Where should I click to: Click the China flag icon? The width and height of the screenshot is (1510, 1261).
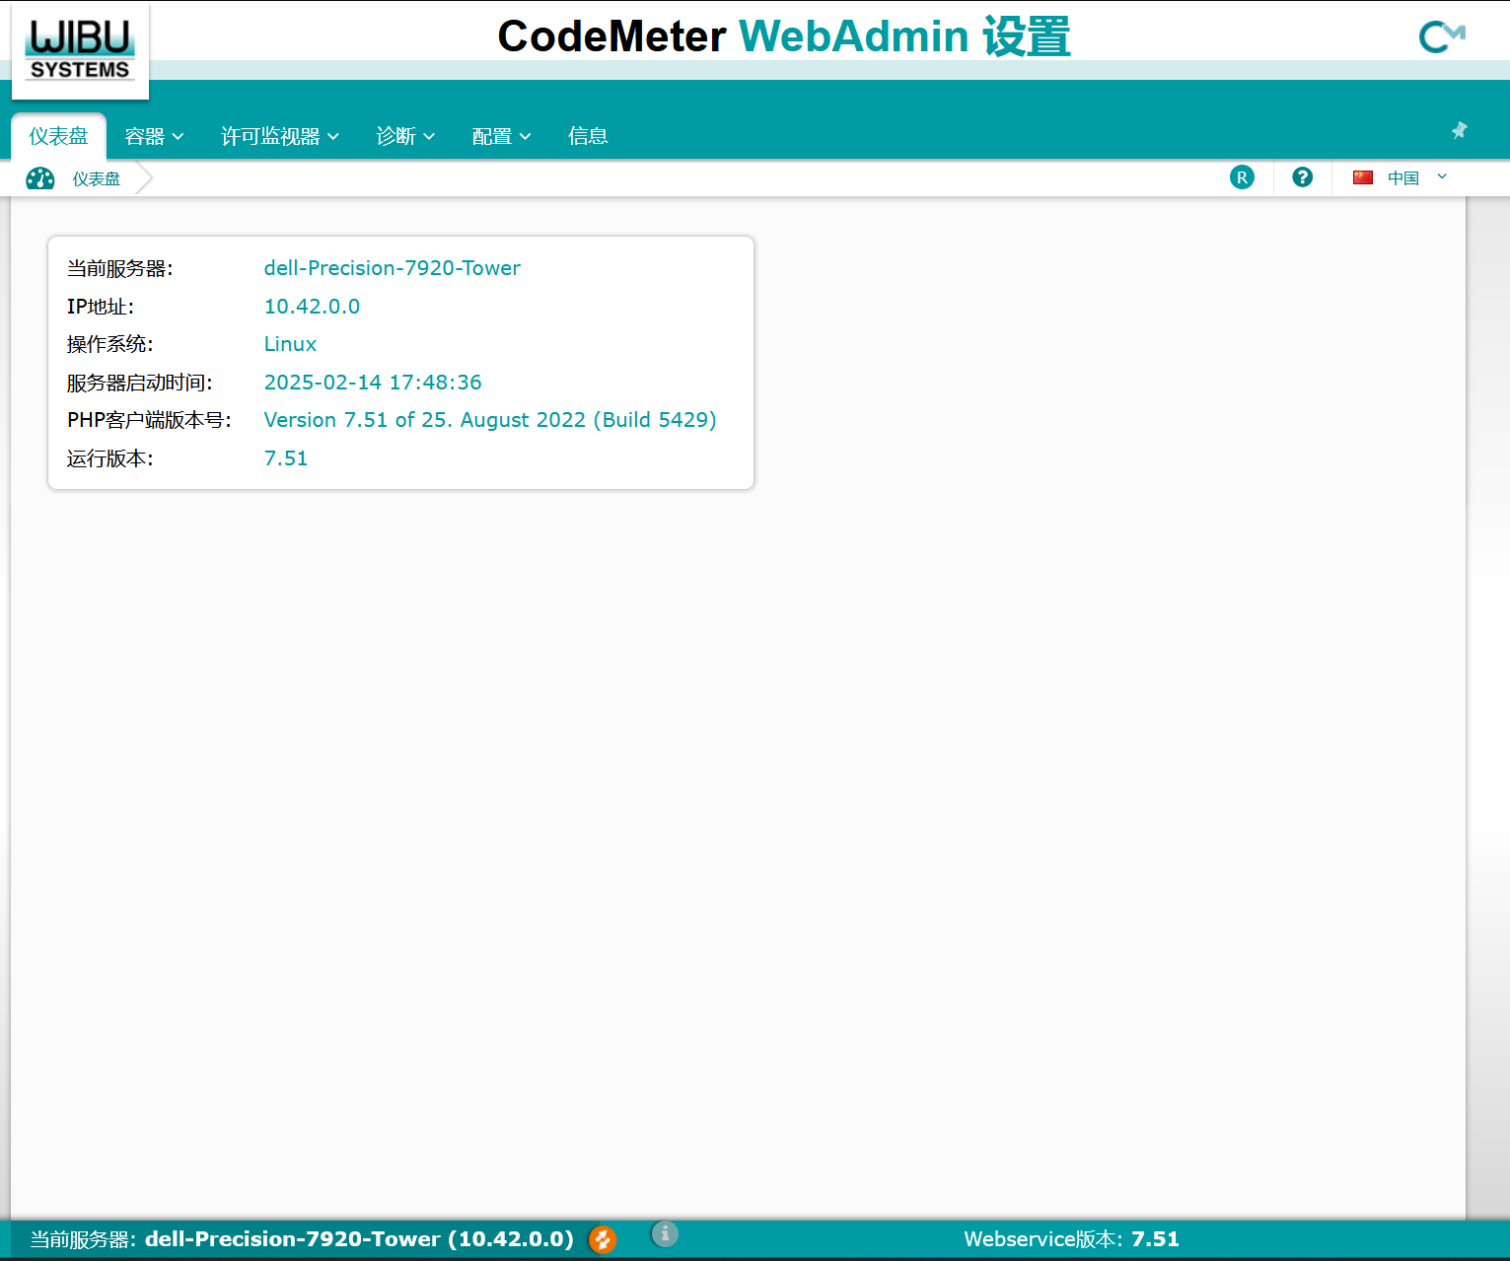1363,177
